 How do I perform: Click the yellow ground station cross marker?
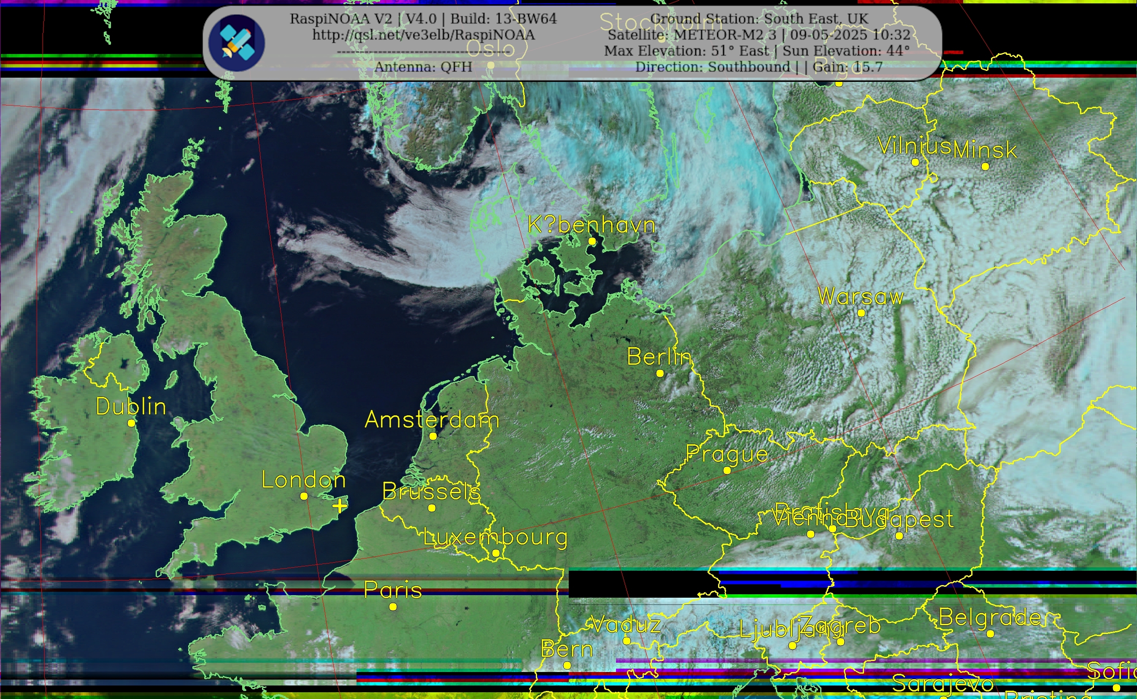340,506
